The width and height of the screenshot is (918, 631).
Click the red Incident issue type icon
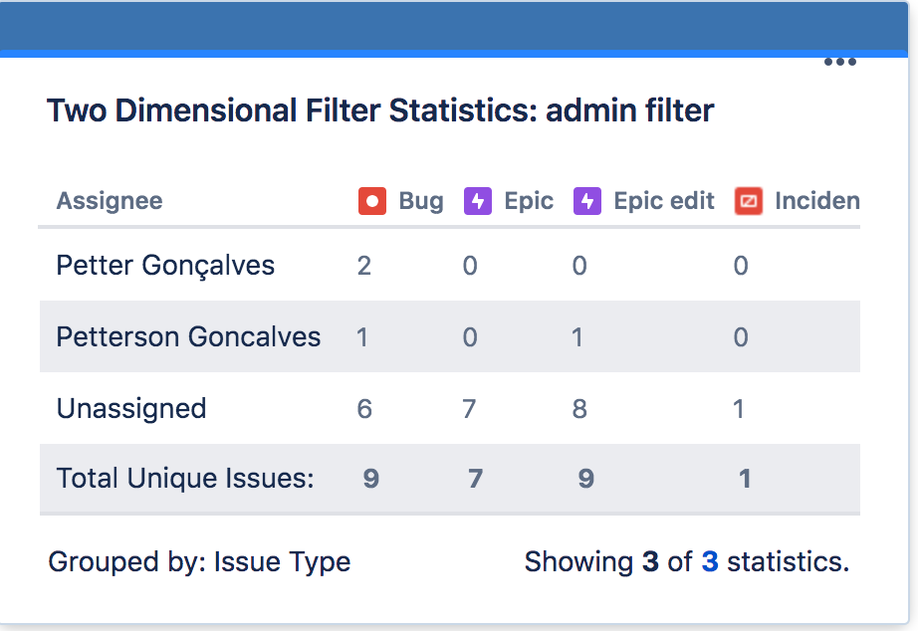pyautogui.click(x=748, y=200)
